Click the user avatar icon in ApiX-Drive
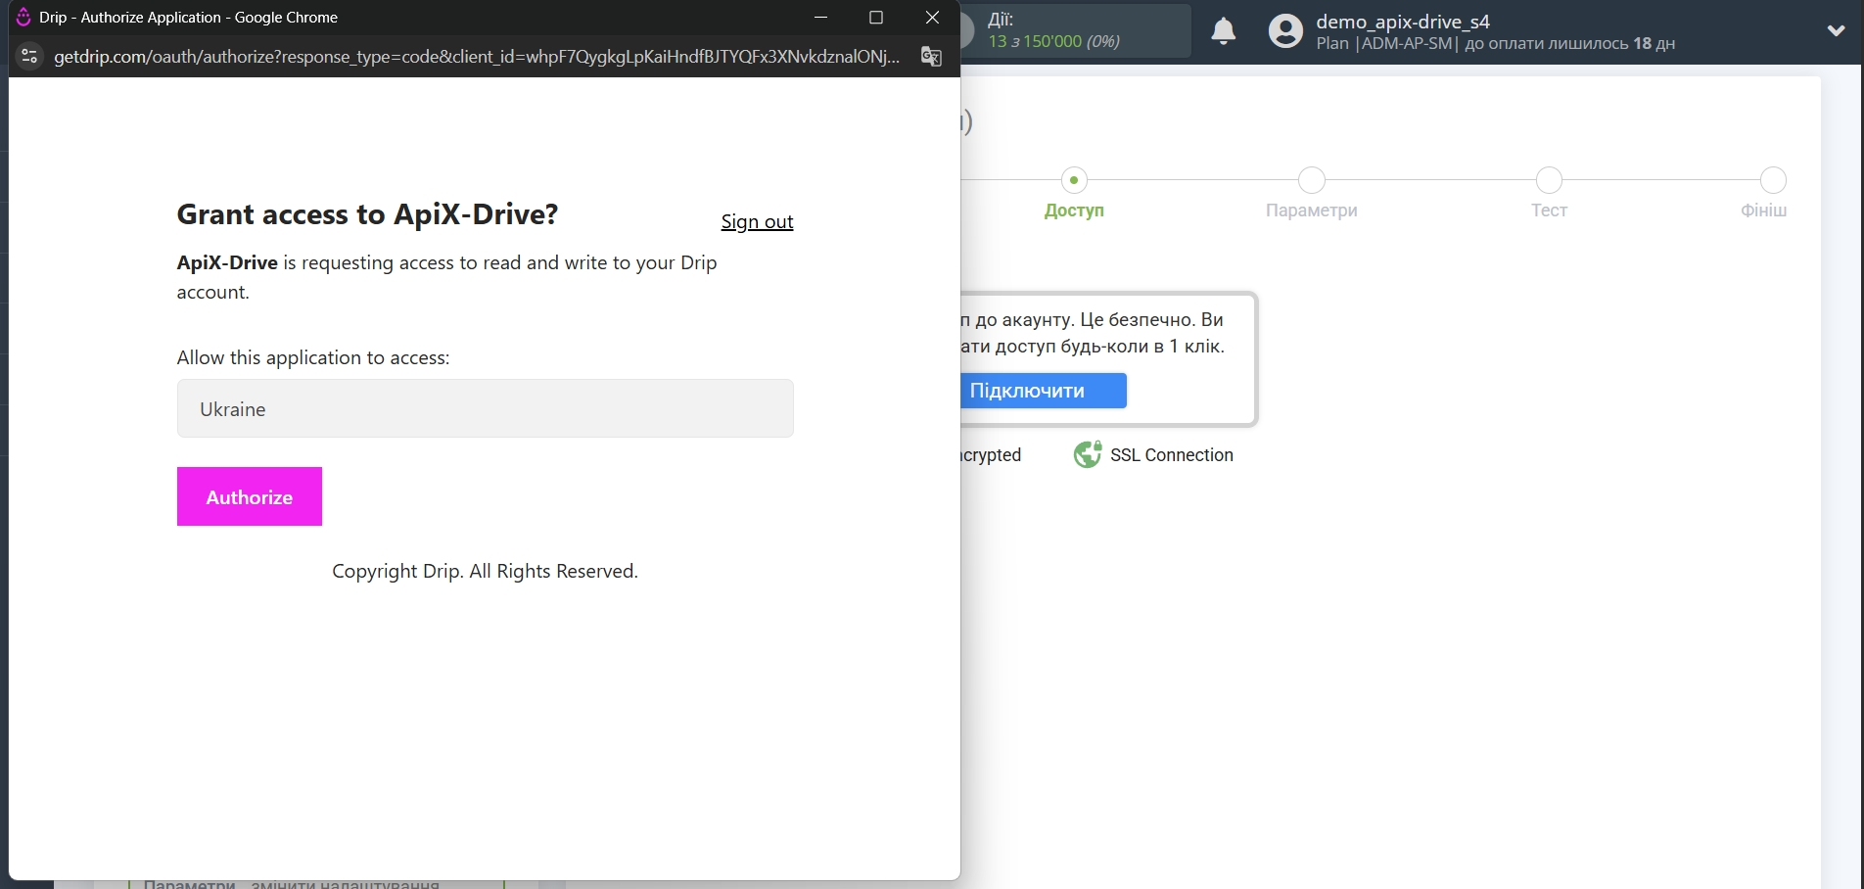The image size is (1864, 889). tap(1285, 31)
